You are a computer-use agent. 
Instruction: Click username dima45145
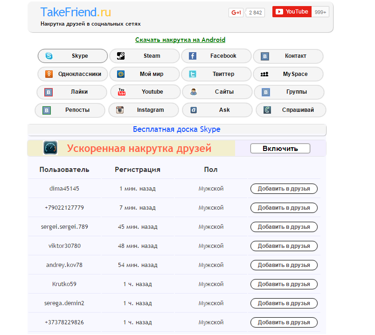(x=64, y=189)
